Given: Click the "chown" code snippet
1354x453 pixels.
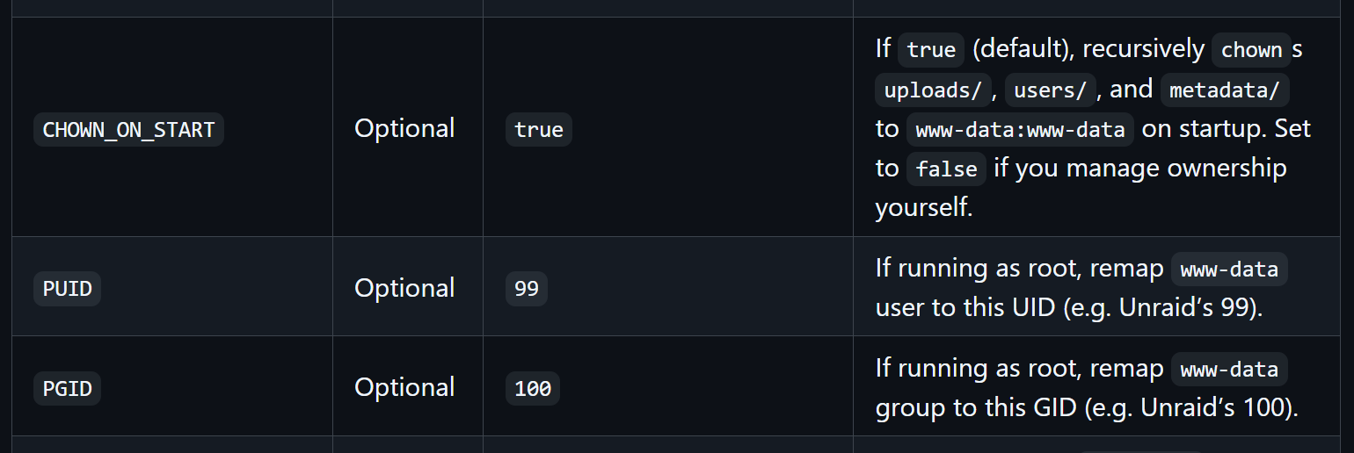Looking at the screenshot, I should point(1251,50).
